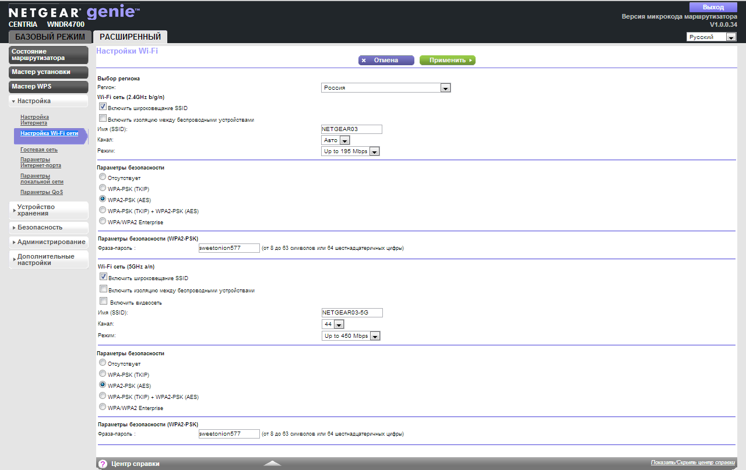746x470 pixels.
Task: Open the 2.4GHz Канал dropdown set to Авто
Action: (x=336, y=140)
